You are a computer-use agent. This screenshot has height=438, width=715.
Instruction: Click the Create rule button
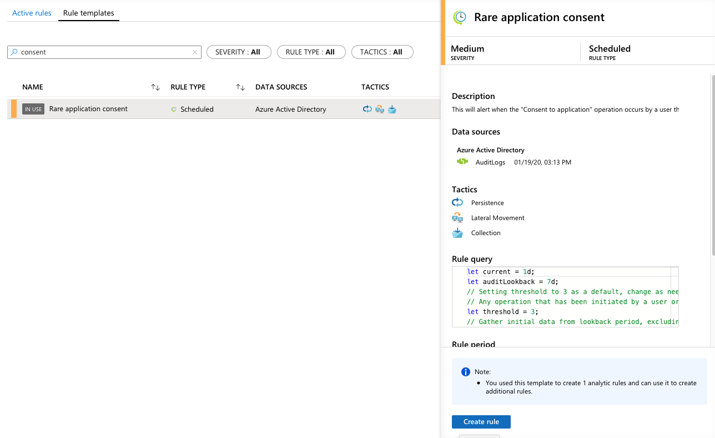[x=481, y=422]
